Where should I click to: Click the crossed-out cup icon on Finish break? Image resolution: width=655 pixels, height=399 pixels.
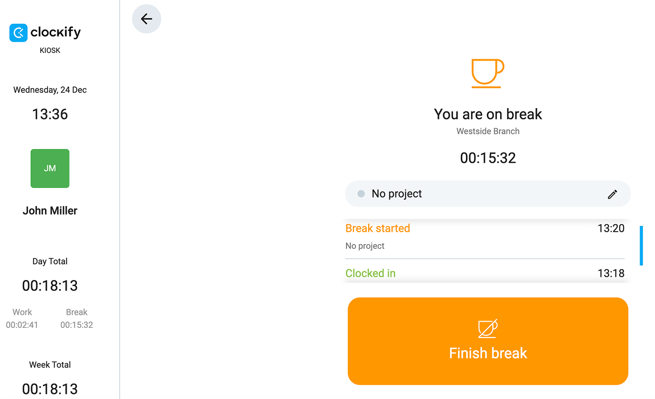click(x=488, y=328)
